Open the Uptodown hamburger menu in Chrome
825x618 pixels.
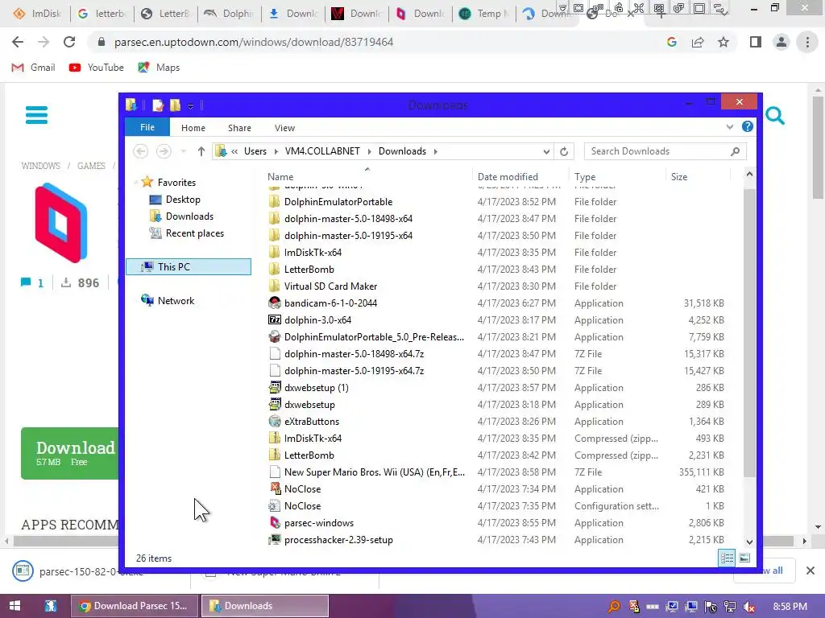[x=36, y=115]
